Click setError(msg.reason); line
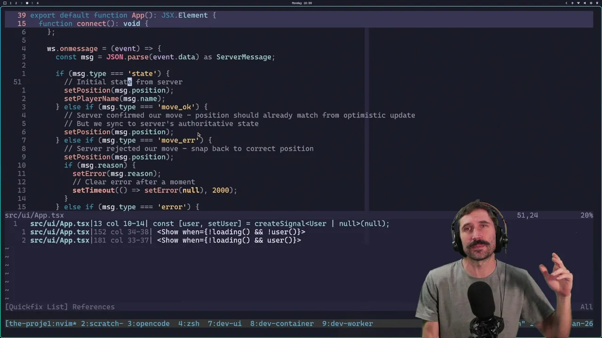 coord(117,174)
